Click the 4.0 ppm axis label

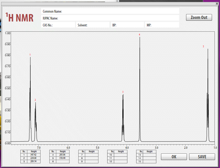(127, 148)
